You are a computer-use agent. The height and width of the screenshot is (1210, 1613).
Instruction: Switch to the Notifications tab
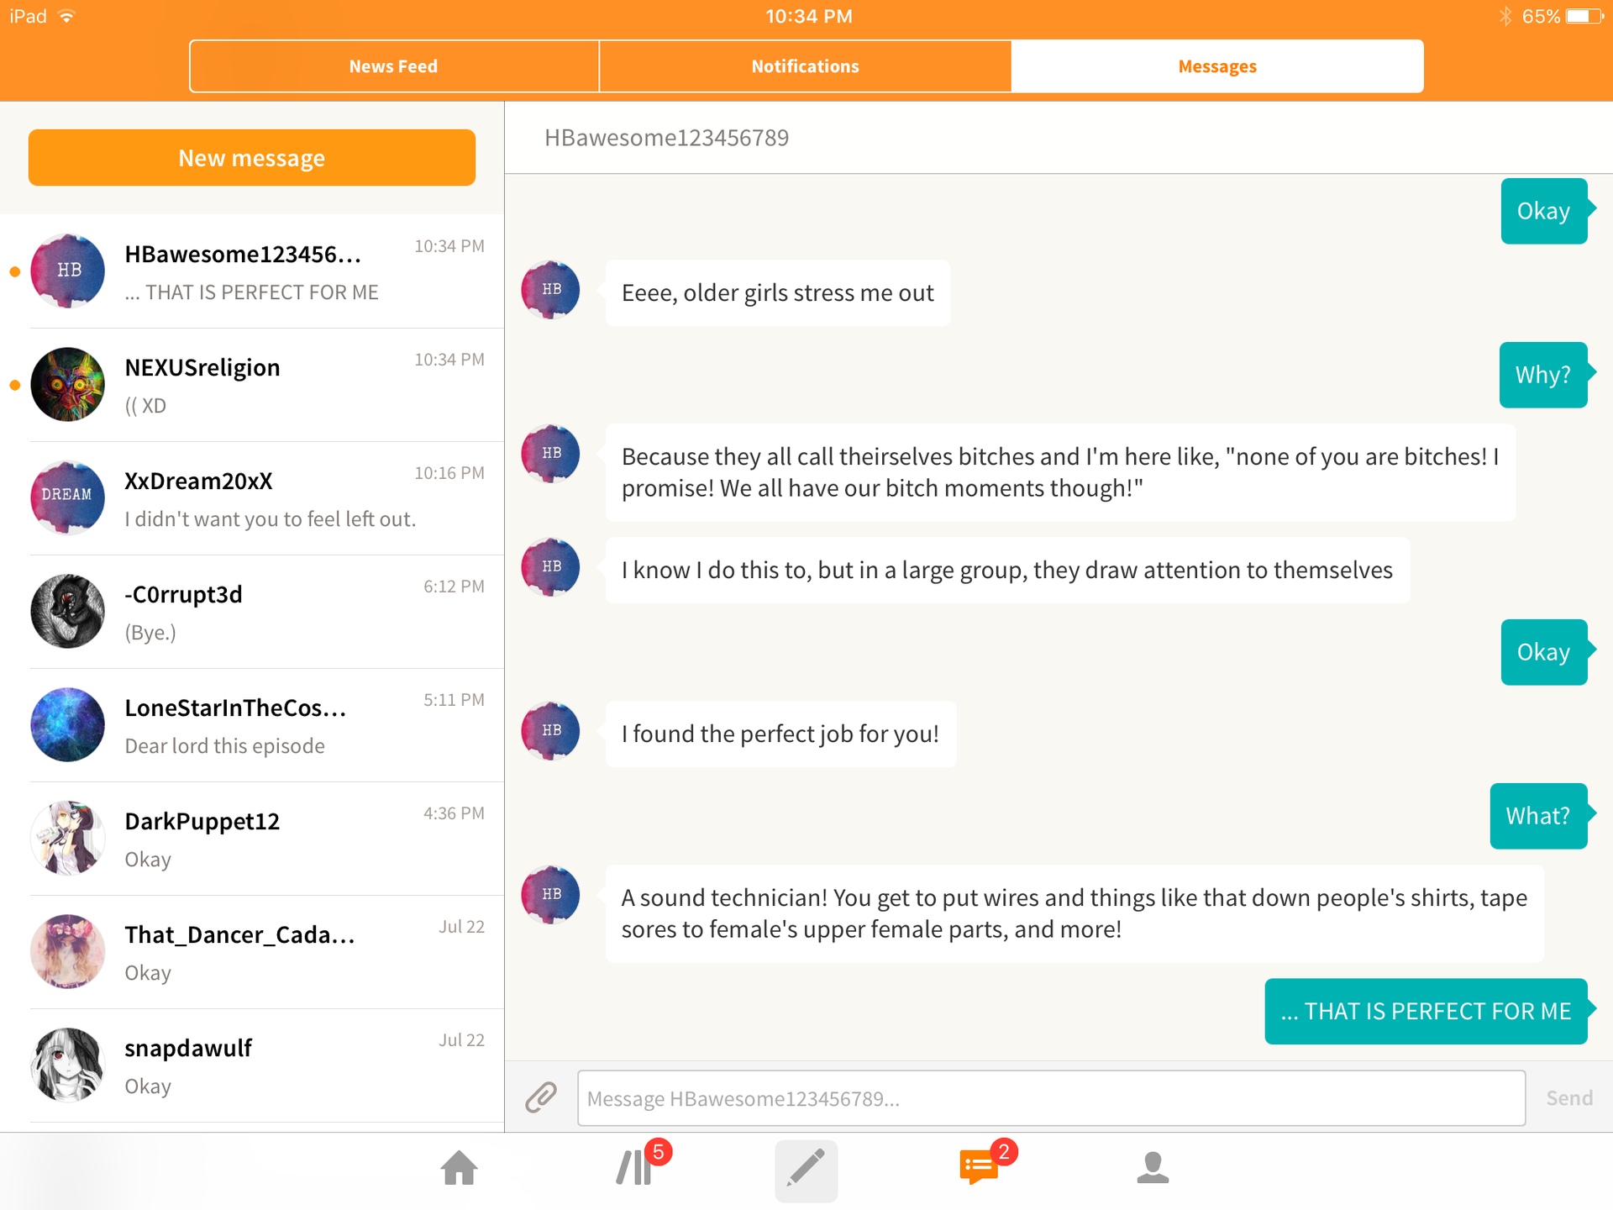coord(805,66)
